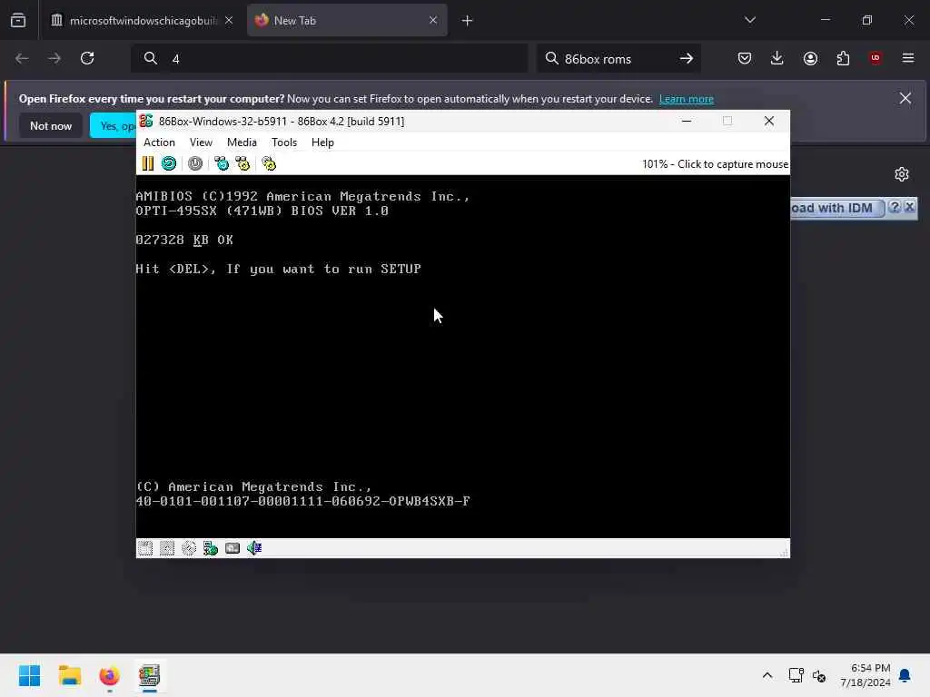Submit the 86box roms search arrow
The height and width of the screenshot is (697, 930).
tap(687, 59)
